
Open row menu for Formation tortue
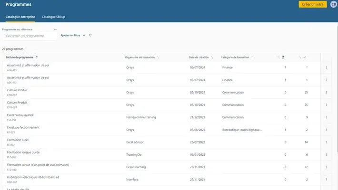pos(326,167)
